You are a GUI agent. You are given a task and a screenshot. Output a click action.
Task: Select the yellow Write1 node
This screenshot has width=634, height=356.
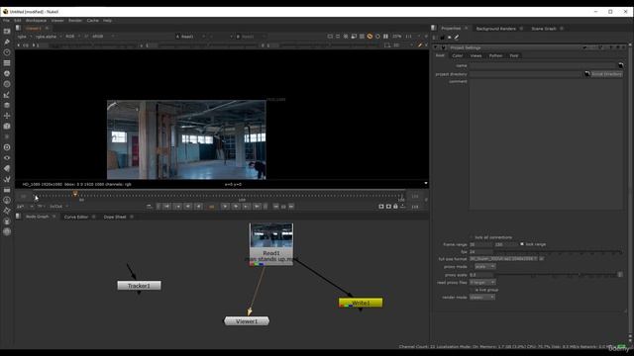(x=361, y=303)
